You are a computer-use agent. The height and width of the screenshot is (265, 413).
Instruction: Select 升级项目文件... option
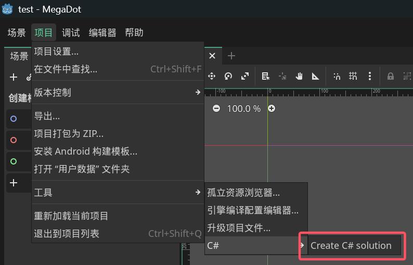(239, 228)
